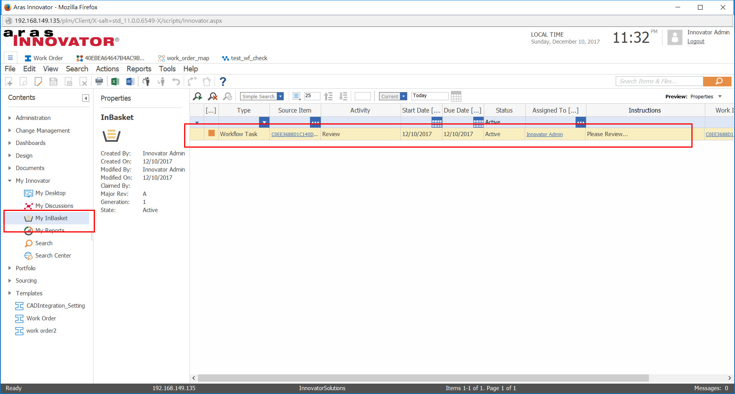Sort by the Instructions column header

click(645, 110)
